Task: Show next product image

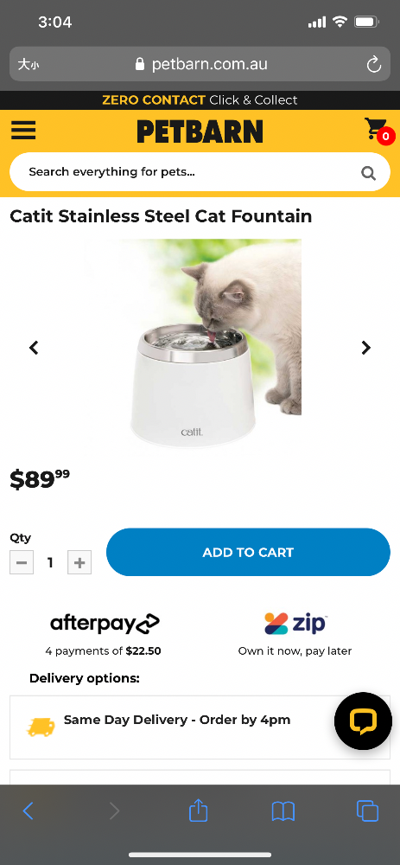Action: pos(365,348)
